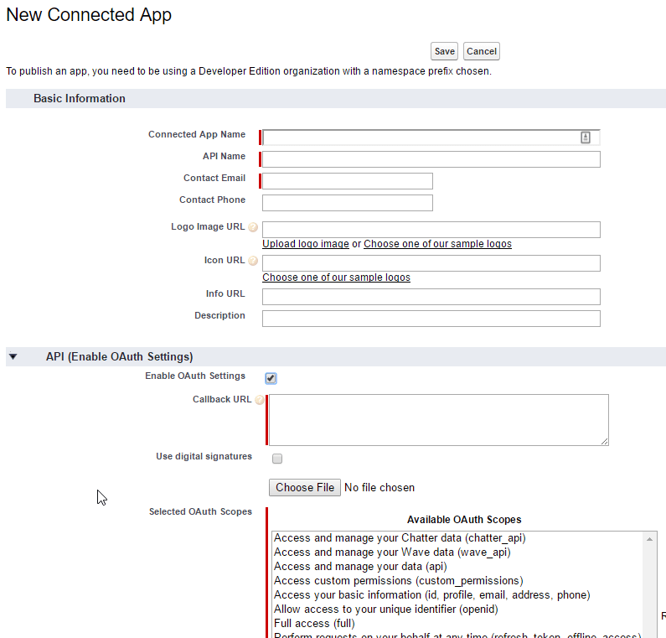The height and width of the screenshot is (638, 666).
Task: Select 'Access and manage your Chatter data' scope
Action: (x=400, y=538)
